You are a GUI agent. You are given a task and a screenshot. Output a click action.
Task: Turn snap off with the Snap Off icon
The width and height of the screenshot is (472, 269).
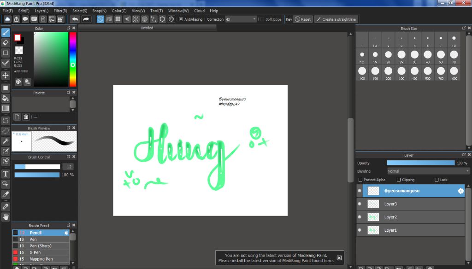(x=100, y=19)
